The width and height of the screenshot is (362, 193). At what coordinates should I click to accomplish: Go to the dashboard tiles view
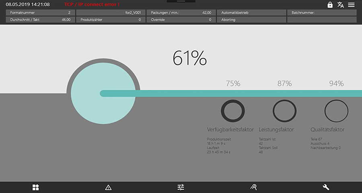point(36,187)
